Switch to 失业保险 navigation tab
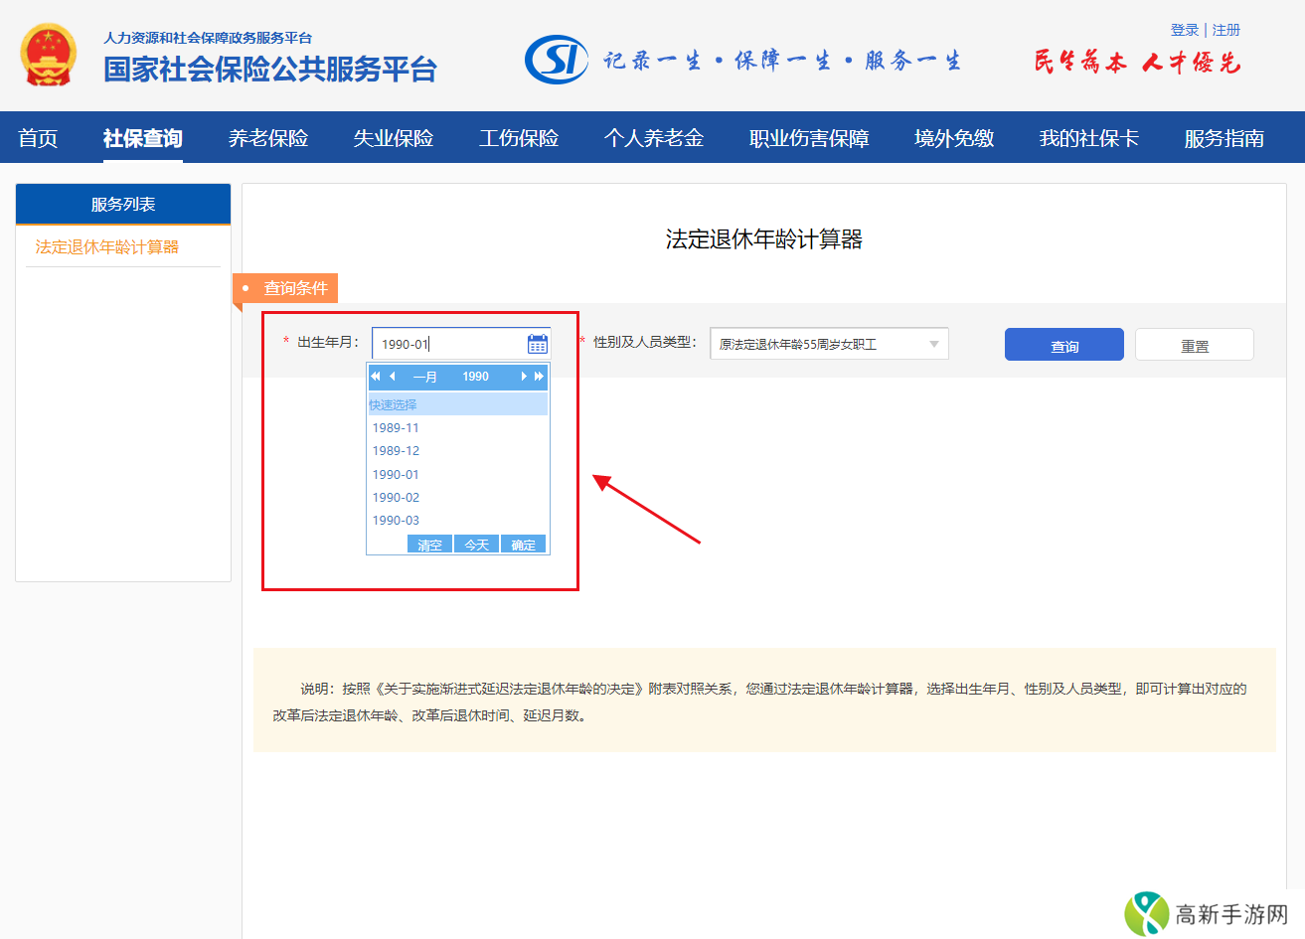Image resolution: width=1305 pixels, height=939 pixels. [x=394, y=138]
